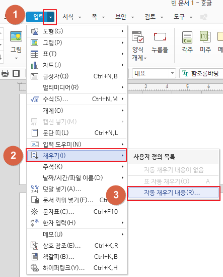Image resolution: width=223 pixels, height=277 pixels.
Task: Click the 하이퍼링크 globe link icon
Action: pyautogui.click(x=35, y=268)
